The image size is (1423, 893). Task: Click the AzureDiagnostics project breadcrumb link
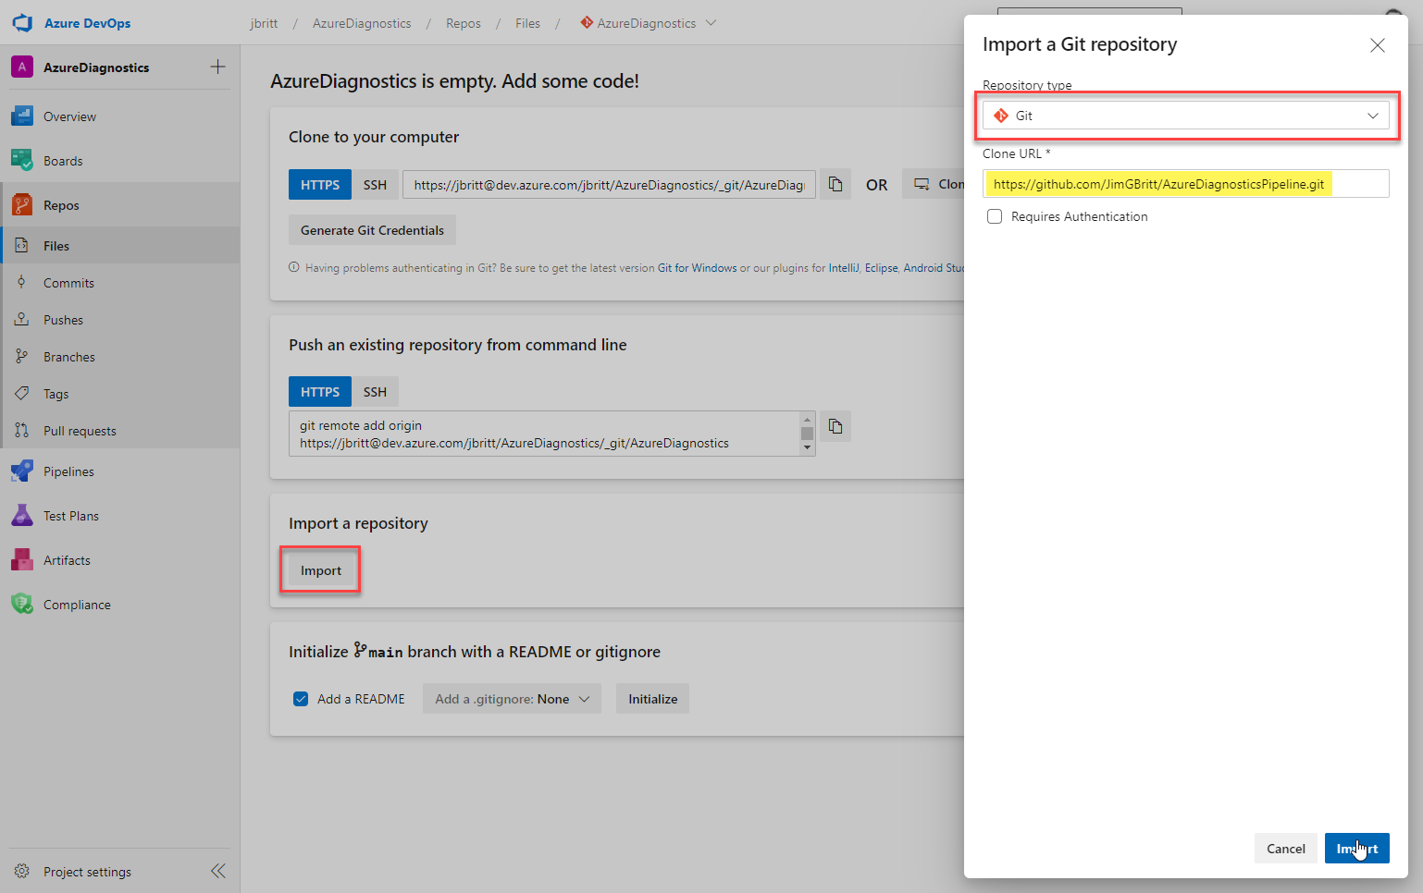coord(362,23)
